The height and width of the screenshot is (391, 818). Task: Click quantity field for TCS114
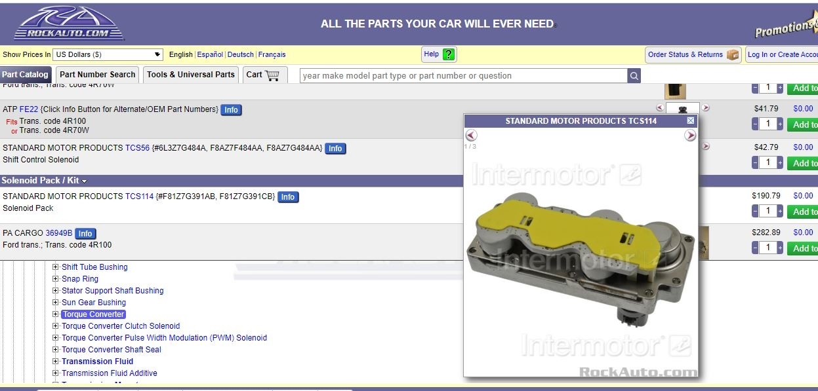[x=768, y=211]
